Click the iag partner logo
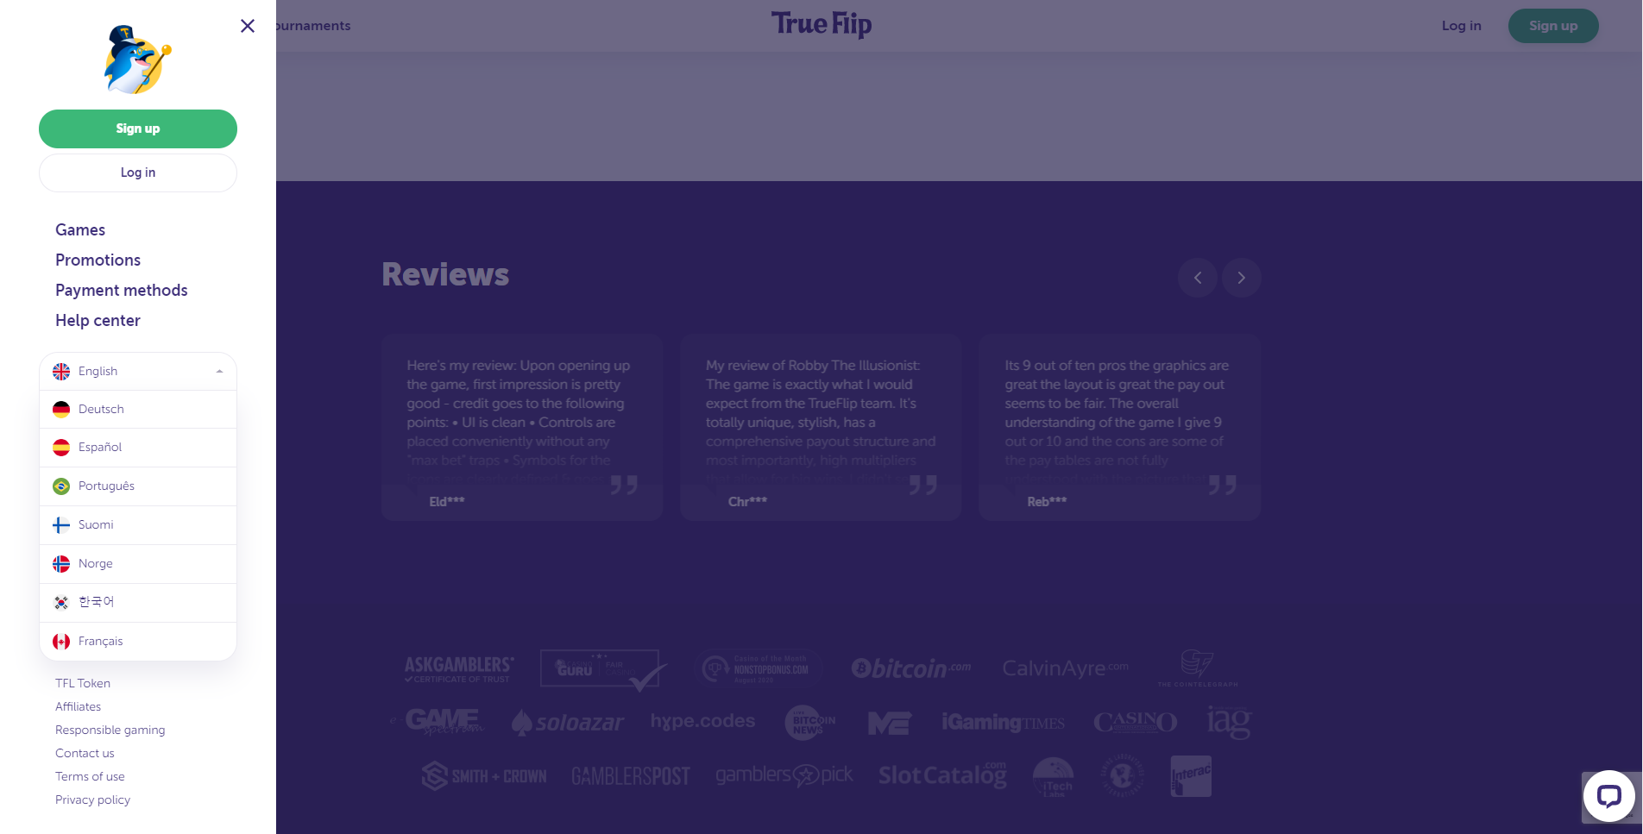The width and height of the screenshot is (1643, 834). (x=1229, y=723)
